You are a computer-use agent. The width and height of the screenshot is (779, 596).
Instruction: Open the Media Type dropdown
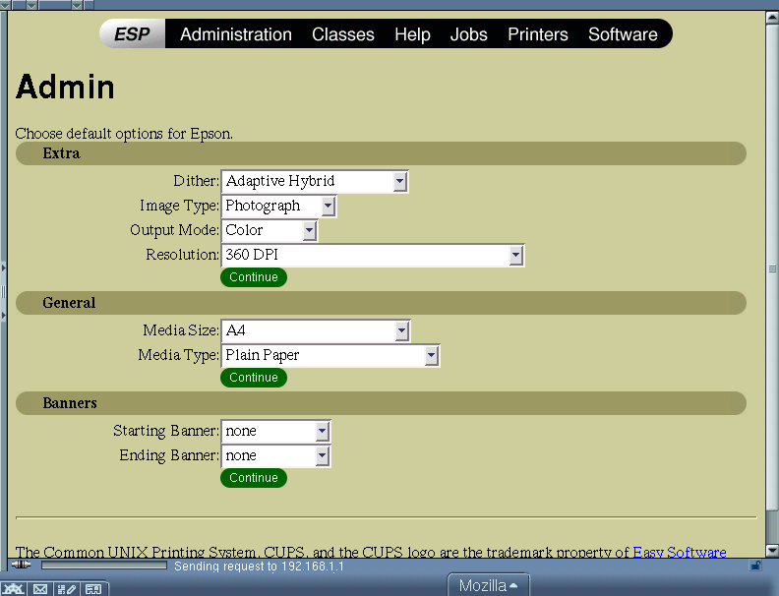[x=330, y=356]
